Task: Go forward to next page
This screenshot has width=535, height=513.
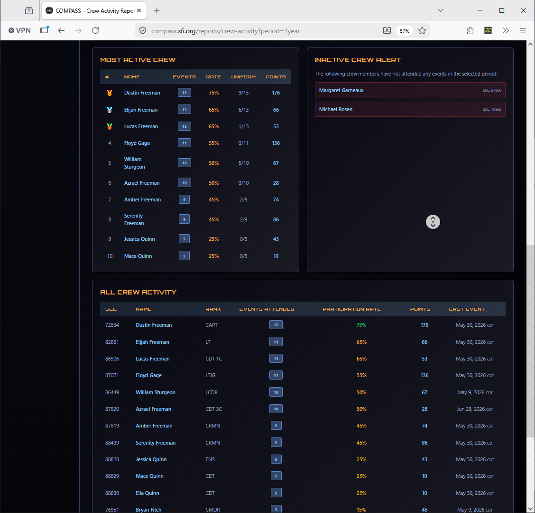Action: point(78,30)
